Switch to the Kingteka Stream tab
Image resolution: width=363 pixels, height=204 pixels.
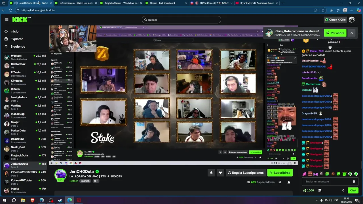[x=121, y=3]
